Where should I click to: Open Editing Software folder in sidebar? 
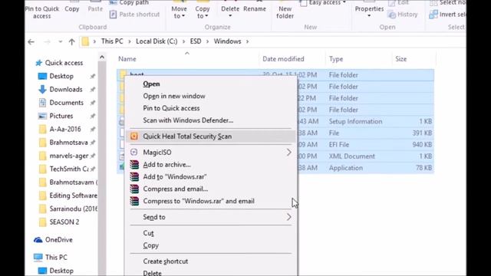[74, 195]
